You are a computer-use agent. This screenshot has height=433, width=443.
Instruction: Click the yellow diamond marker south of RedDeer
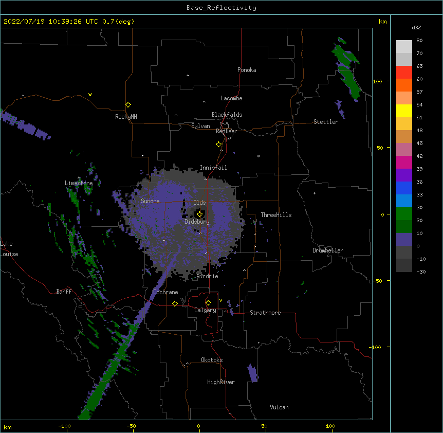(x=218, y=145)
